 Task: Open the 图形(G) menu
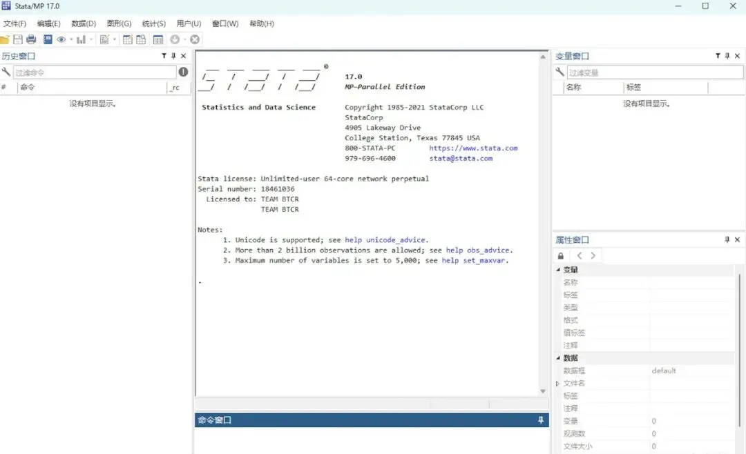point(119,23)
